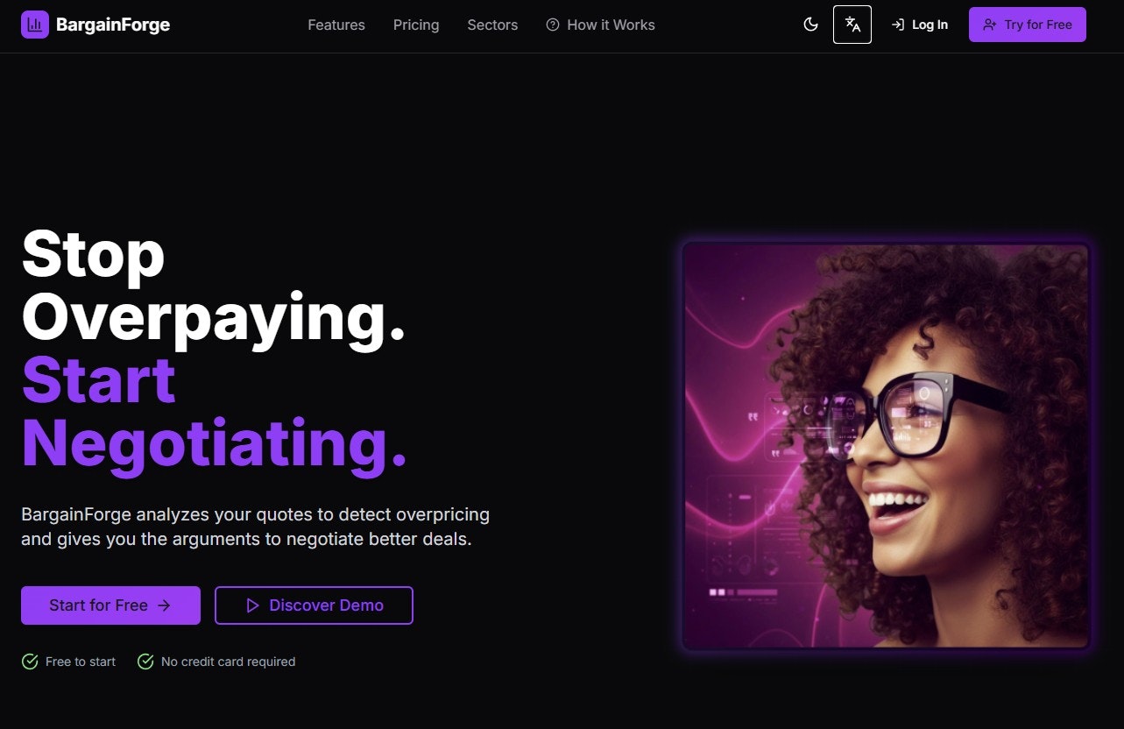Open the Sectors nav link

[x=492, y=25]
